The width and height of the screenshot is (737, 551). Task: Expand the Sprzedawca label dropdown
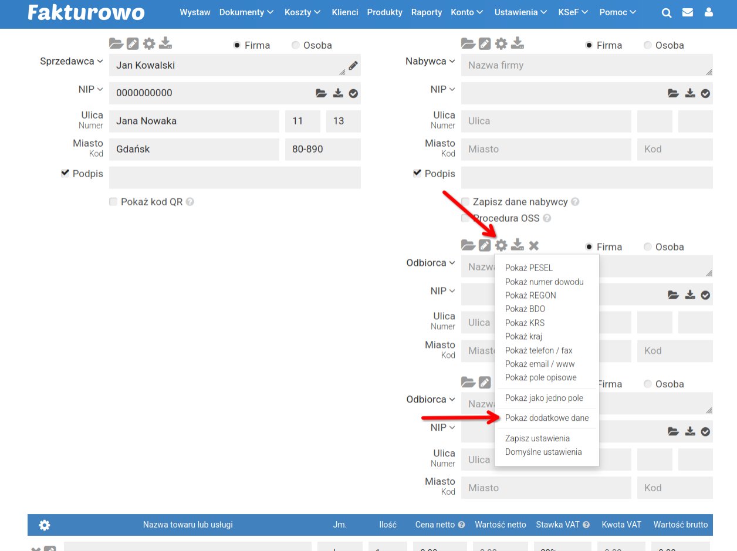click(x=71, y=61)
